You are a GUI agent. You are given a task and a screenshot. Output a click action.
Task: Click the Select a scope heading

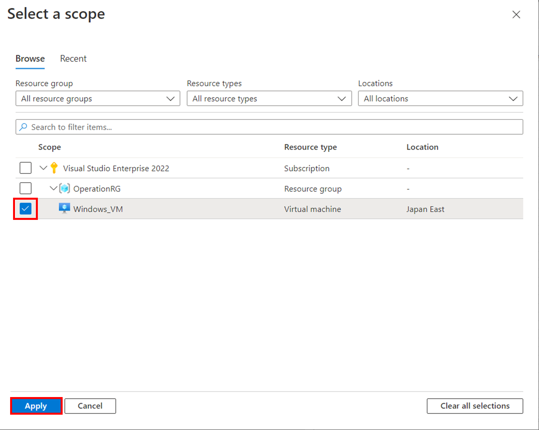tap(56, 14)
